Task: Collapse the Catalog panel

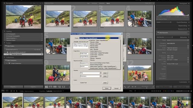Action: [5, 31]
